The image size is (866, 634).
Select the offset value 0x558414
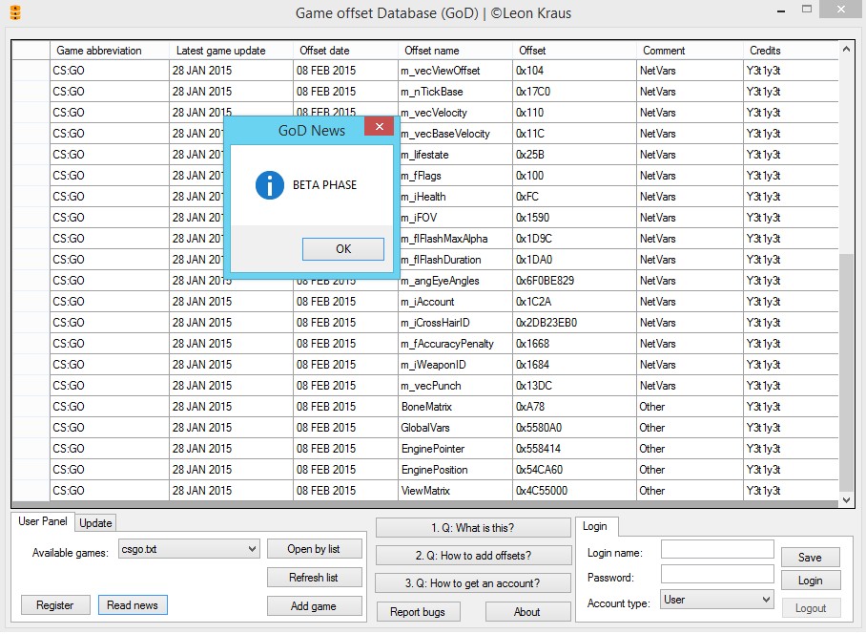tap(574, 449)
